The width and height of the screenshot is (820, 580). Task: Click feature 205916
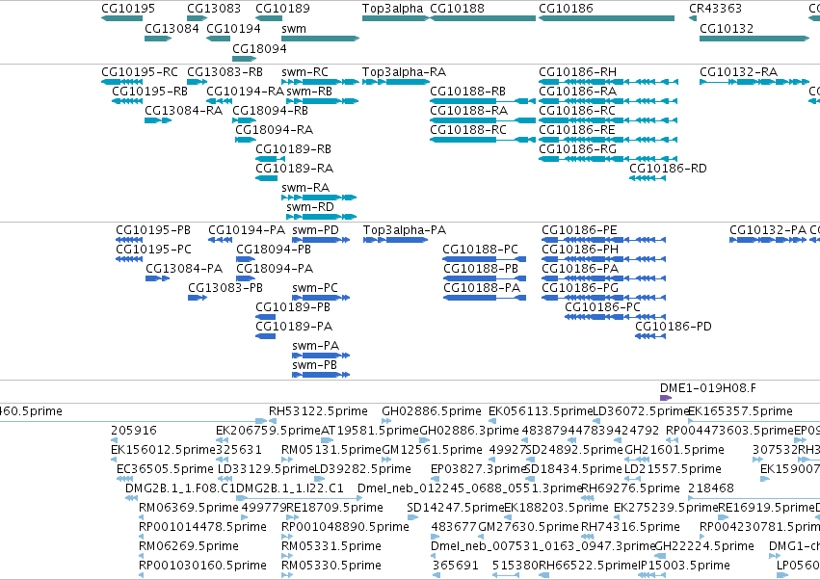click(x=134, y=431)
